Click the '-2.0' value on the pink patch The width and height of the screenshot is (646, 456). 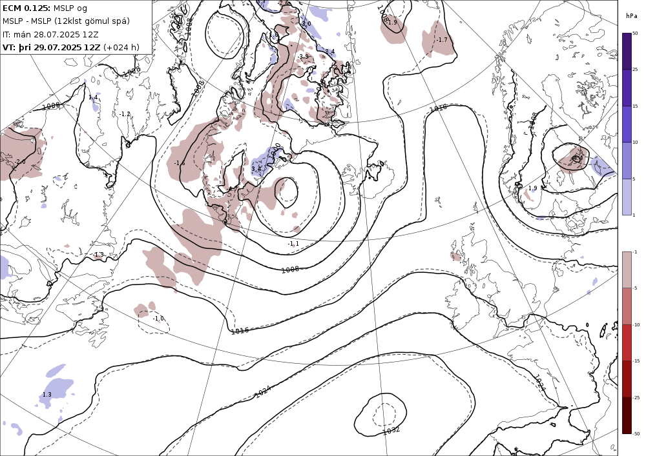click(20, 162)
